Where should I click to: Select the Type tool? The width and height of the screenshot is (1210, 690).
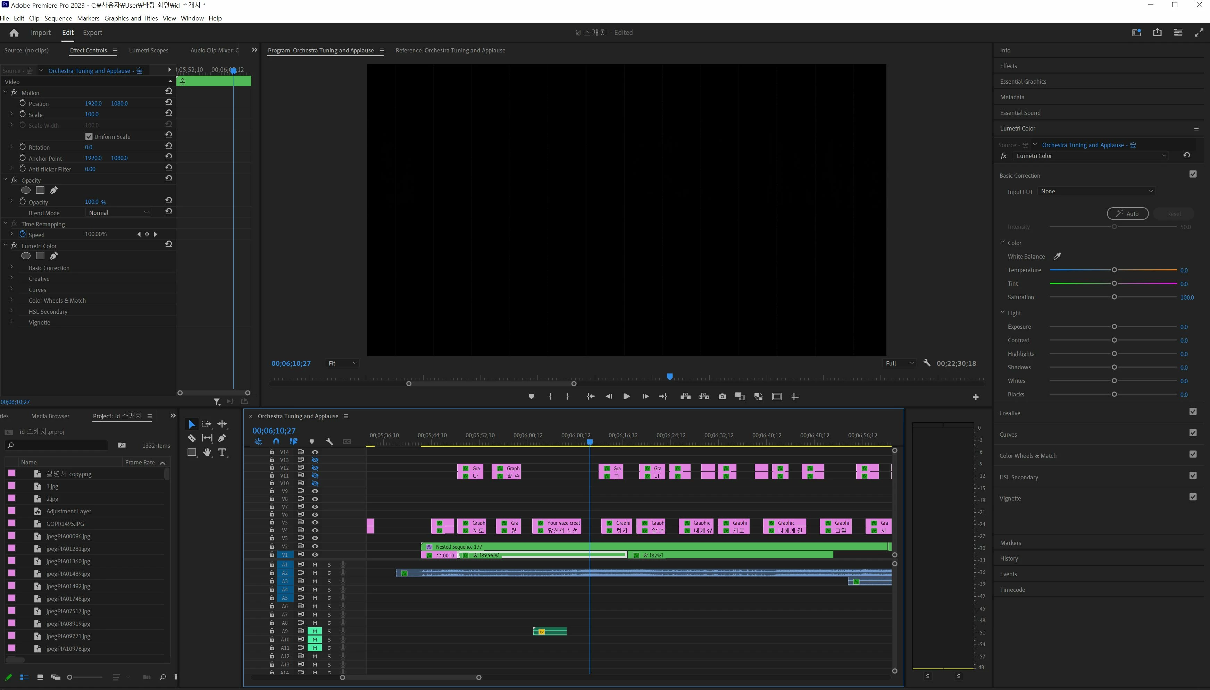click(222, 452)
